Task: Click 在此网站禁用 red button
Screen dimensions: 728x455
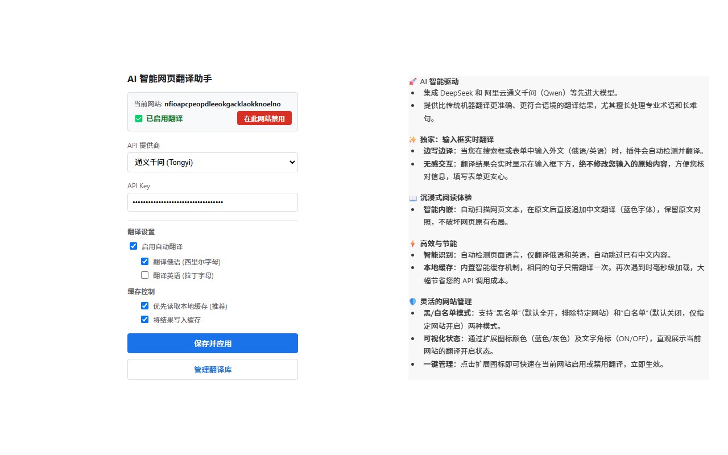Action: tap(264, 118)
